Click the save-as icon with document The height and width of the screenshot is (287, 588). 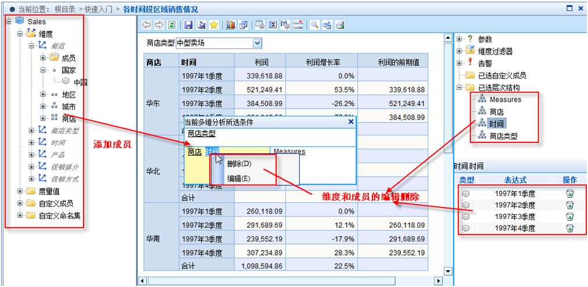[202, 25]
